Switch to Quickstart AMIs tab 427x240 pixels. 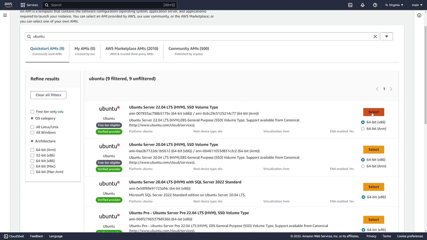(x=47, y=51)
